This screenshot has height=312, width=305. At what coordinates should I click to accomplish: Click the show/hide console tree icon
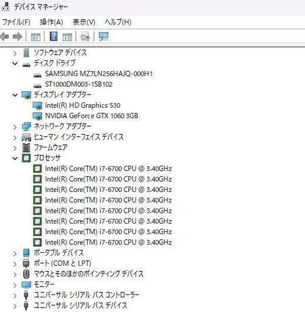coord(35,37)
